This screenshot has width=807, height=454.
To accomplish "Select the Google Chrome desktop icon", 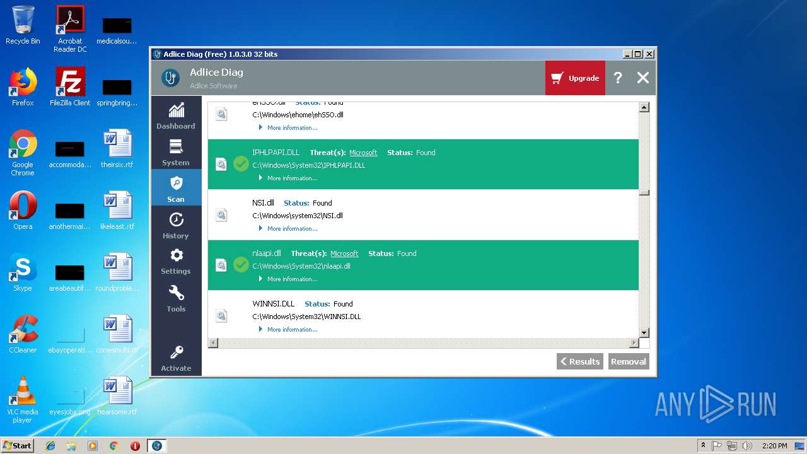I will [23, 153].
